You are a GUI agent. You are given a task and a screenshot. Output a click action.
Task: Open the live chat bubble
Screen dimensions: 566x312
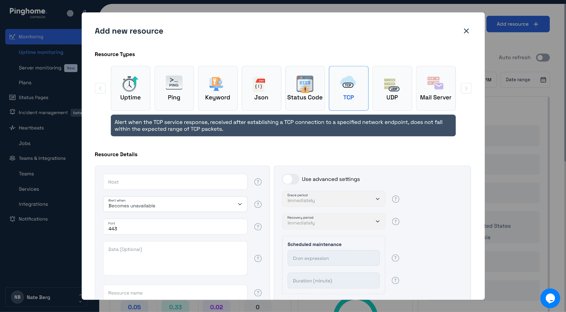point(550,298)
